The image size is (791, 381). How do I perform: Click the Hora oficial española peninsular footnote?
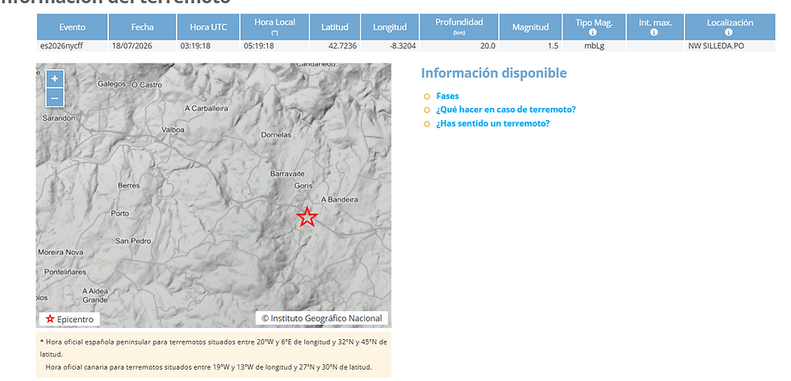pos(213,348)
